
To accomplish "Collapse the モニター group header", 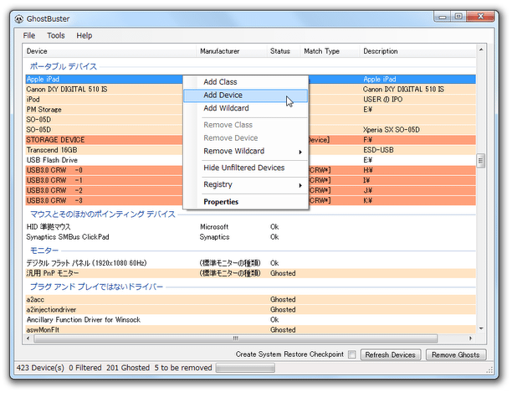I will 44,251.
